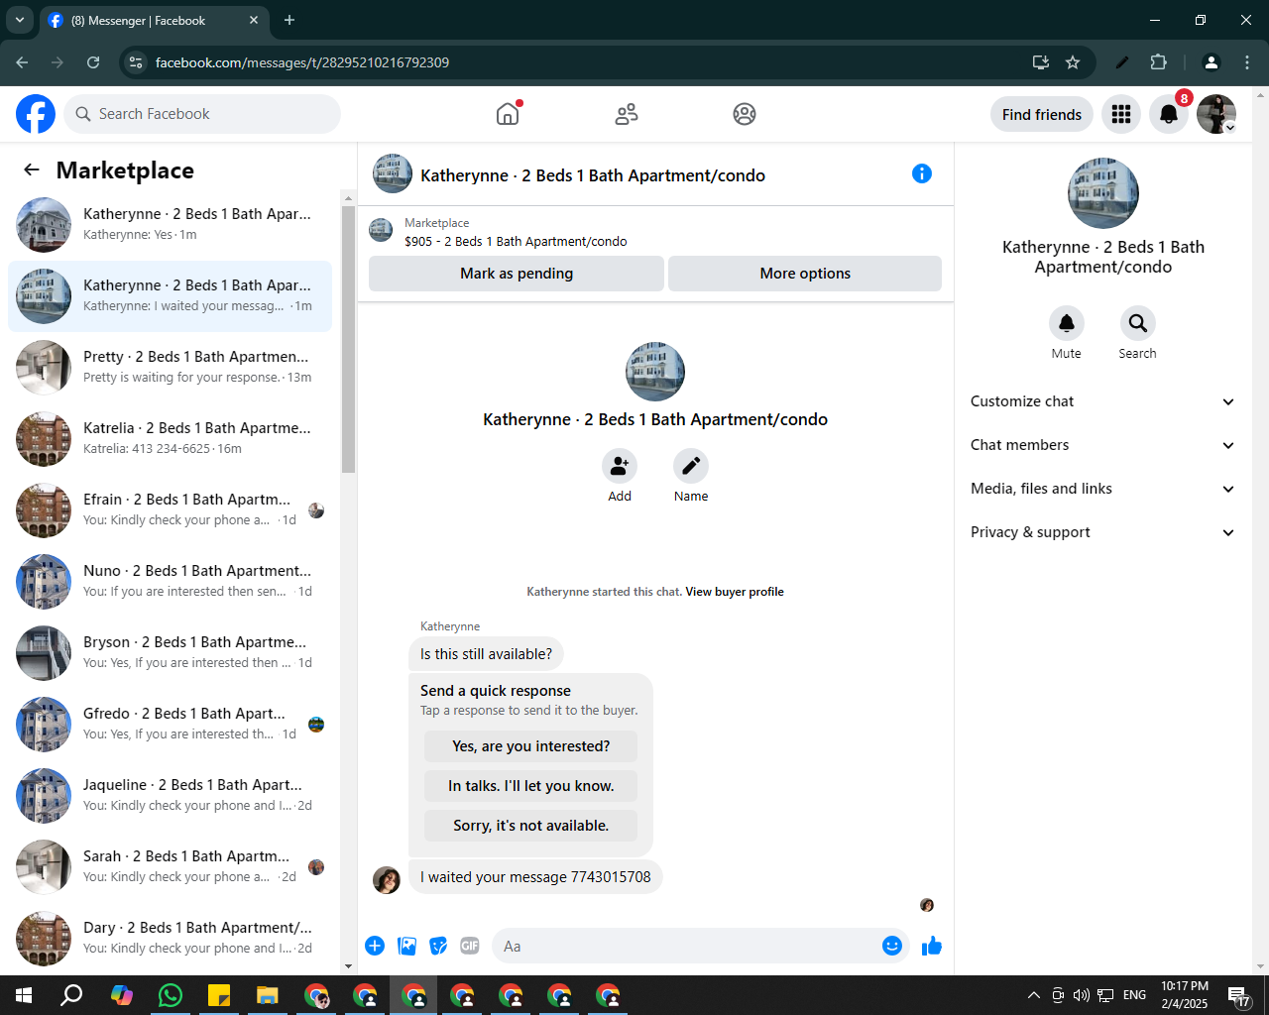
Task: Click the Facebook logo icon
Action: 36,114
